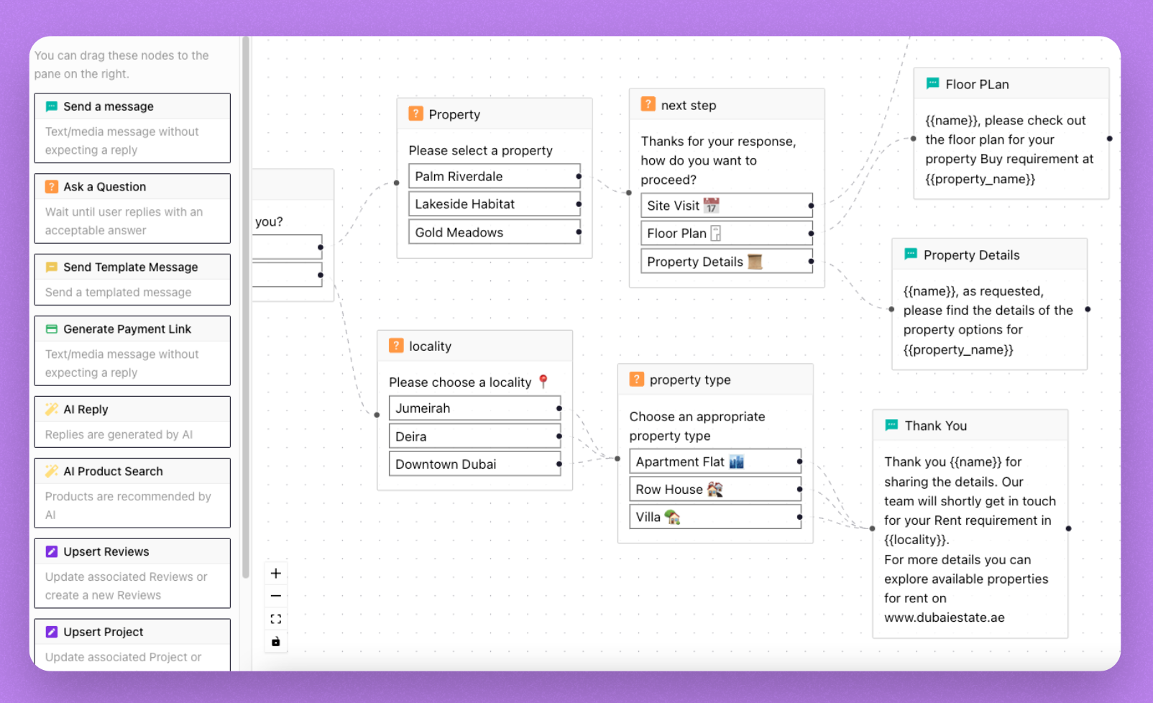Pick the Villa property type
1153x703 pixels.
click(715, 517)
